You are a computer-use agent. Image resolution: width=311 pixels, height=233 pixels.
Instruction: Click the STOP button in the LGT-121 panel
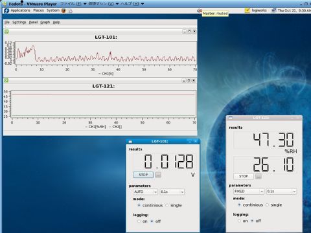(x=244, y=176)
